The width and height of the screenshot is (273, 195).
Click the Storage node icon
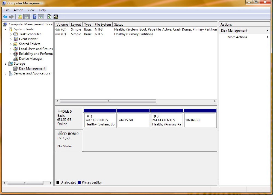pos(10,64)
